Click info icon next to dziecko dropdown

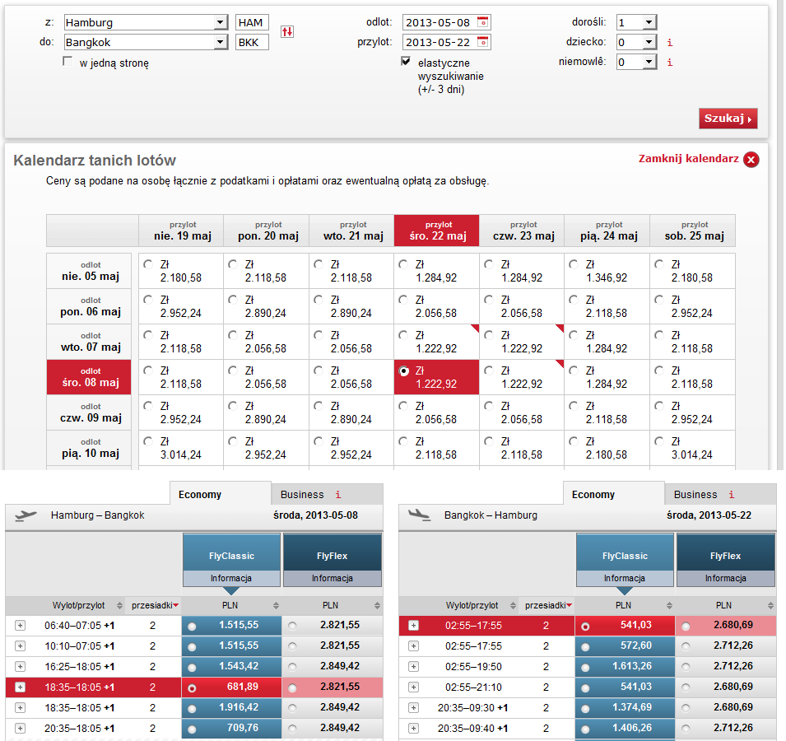[670, 42]
